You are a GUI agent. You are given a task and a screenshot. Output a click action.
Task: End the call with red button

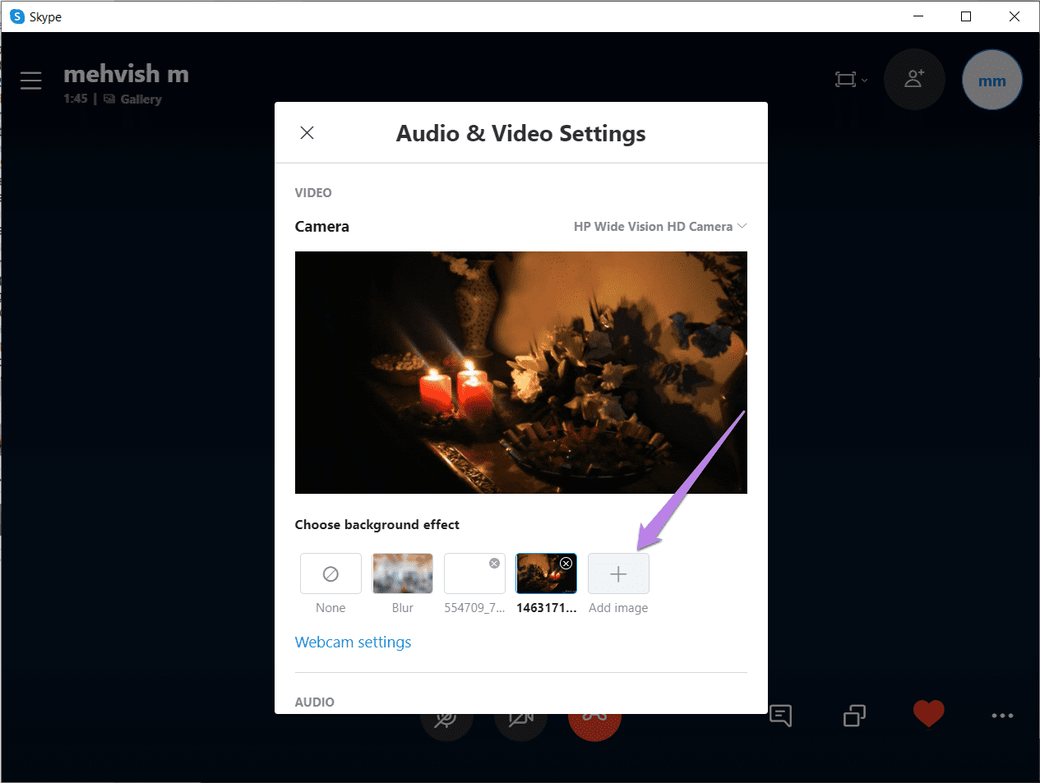point(594,721)
